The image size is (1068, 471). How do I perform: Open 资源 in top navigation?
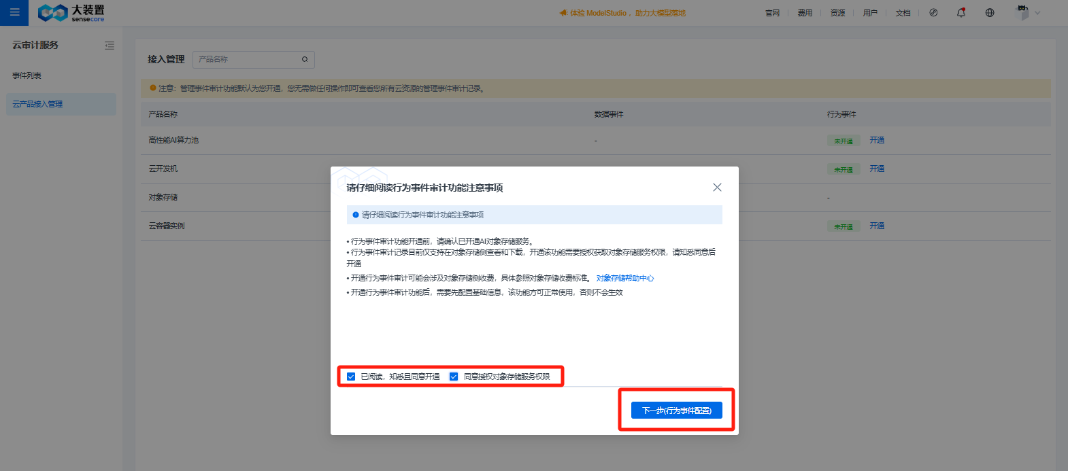[x=837, y=13]
